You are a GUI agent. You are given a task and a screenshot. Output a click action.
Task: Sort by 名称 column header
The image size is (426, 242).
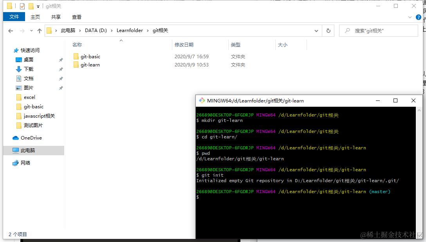tap(77, 45)
